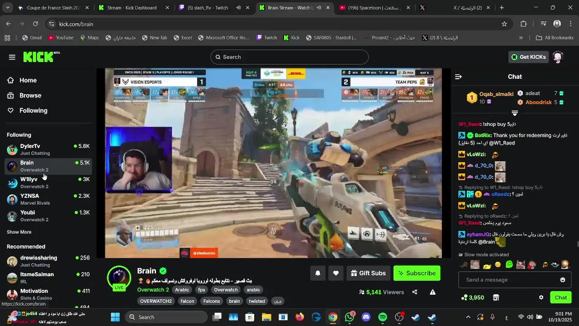Image resolution: width=579 pixels, height=326 pixels.
Task: Click Gift Subs button
Action: click(x=368, y=273)
